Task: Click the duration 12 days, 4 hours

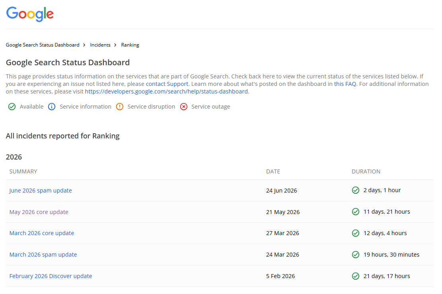Action: [x=385, y=233]
